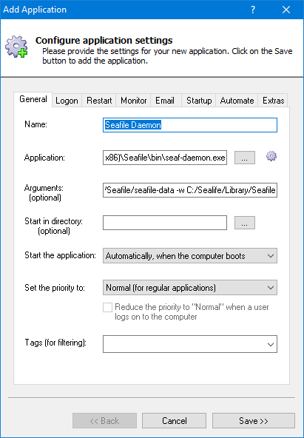The height and width of the screenshot is (438, 304).
Task: Click the Name field containing Seafile Daemon
Action: click(190, 125)
